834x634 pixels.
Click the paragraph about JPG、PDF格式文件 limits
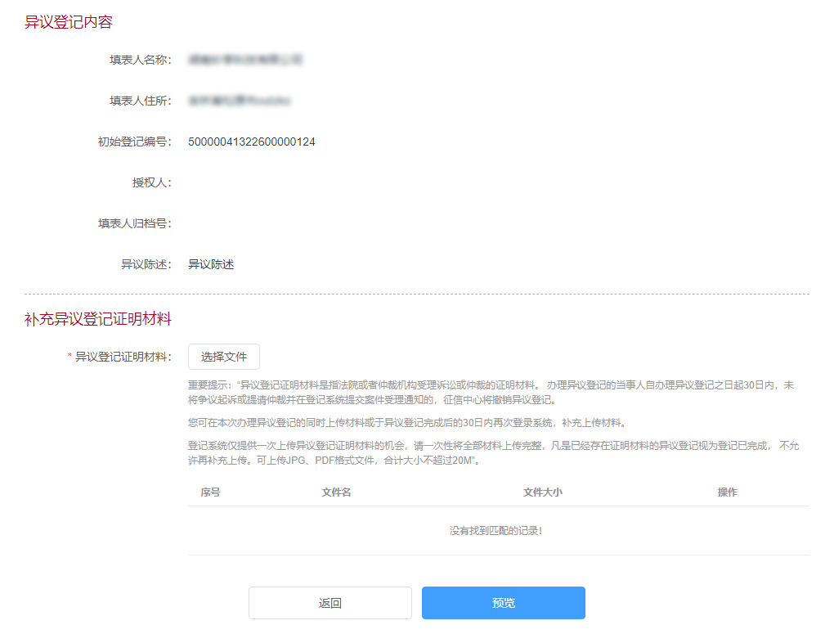coord(494,453)
